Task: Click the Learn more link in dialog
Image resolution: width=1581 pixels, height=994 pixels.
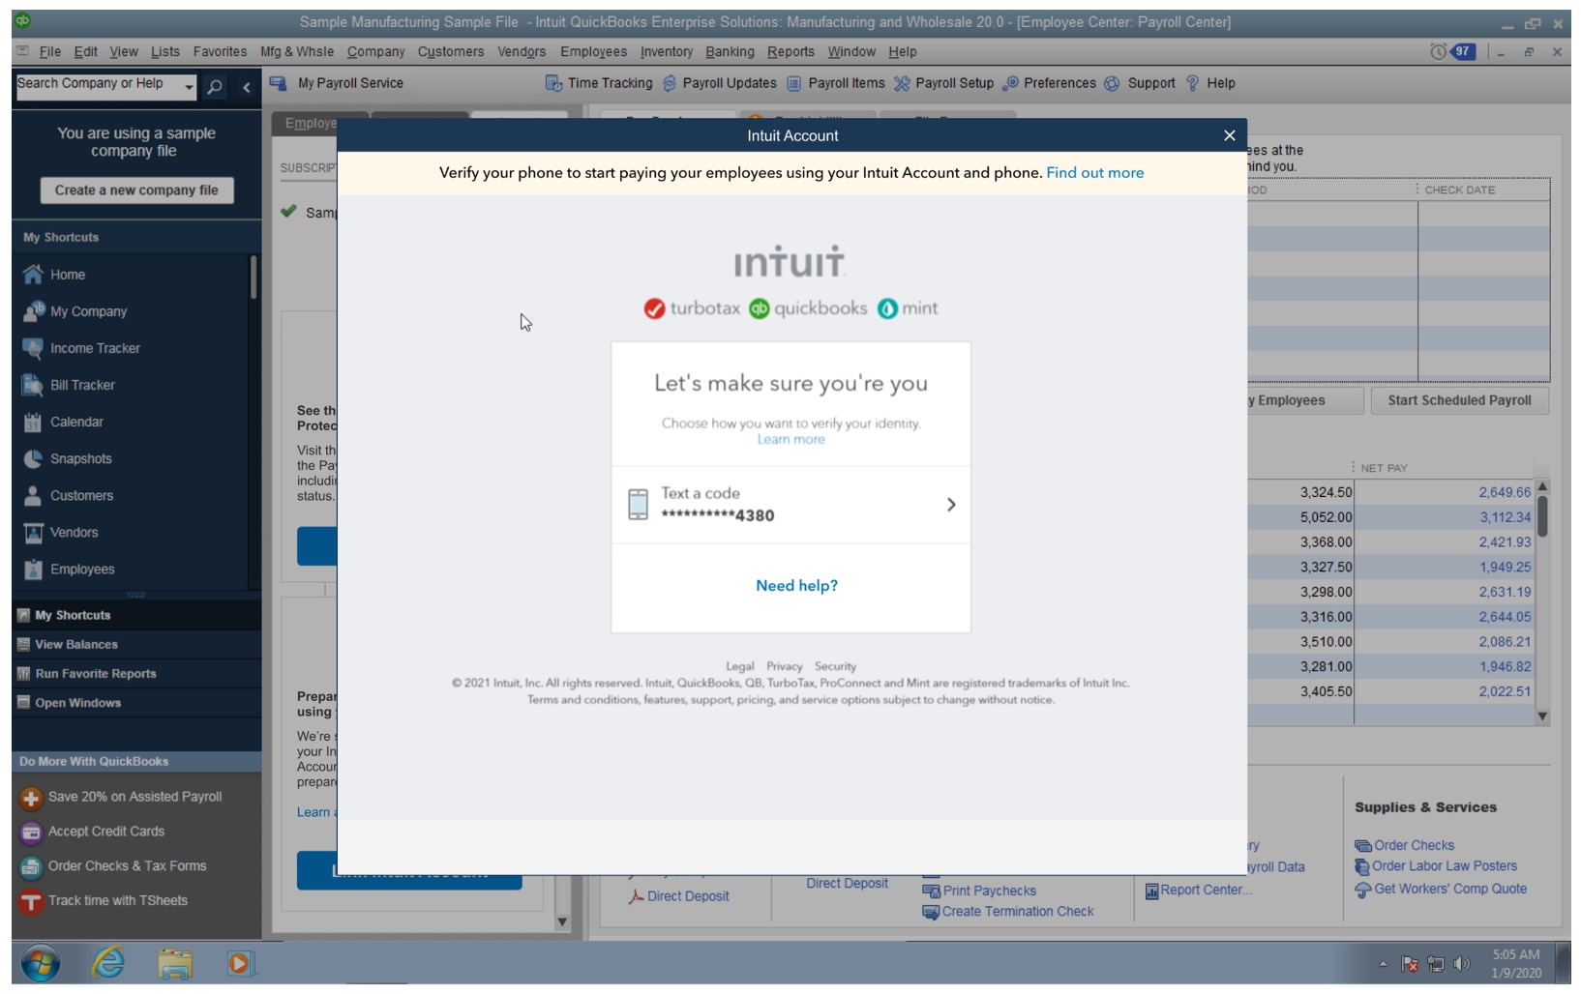Action: point(790,439)
